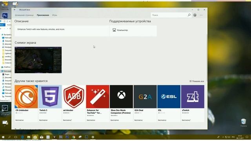Screen dimensions: 251x141
Task: Open Xbox Dev Mode Companion icon
Action: [121, 97]
